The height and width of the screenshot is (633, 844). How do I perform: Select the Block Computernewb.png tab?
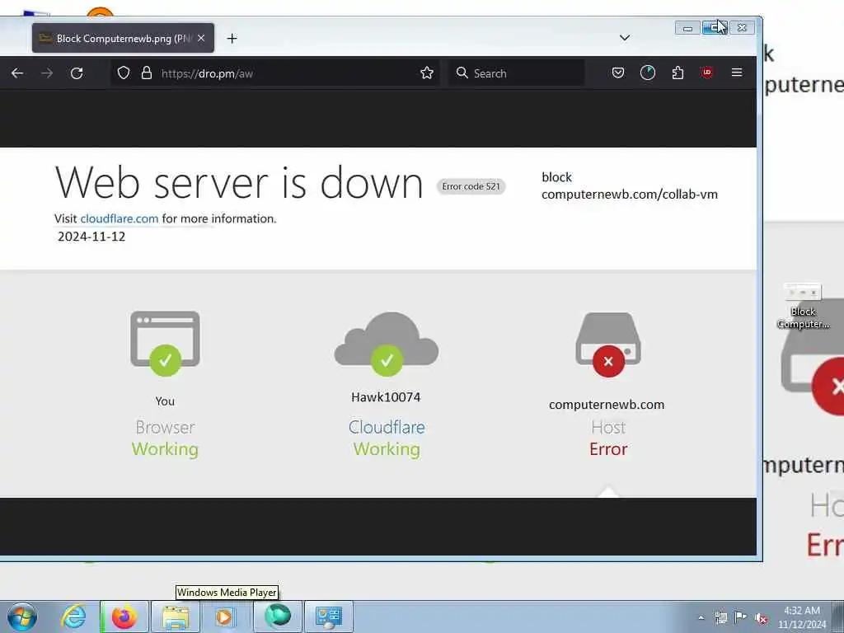(124, 38)
